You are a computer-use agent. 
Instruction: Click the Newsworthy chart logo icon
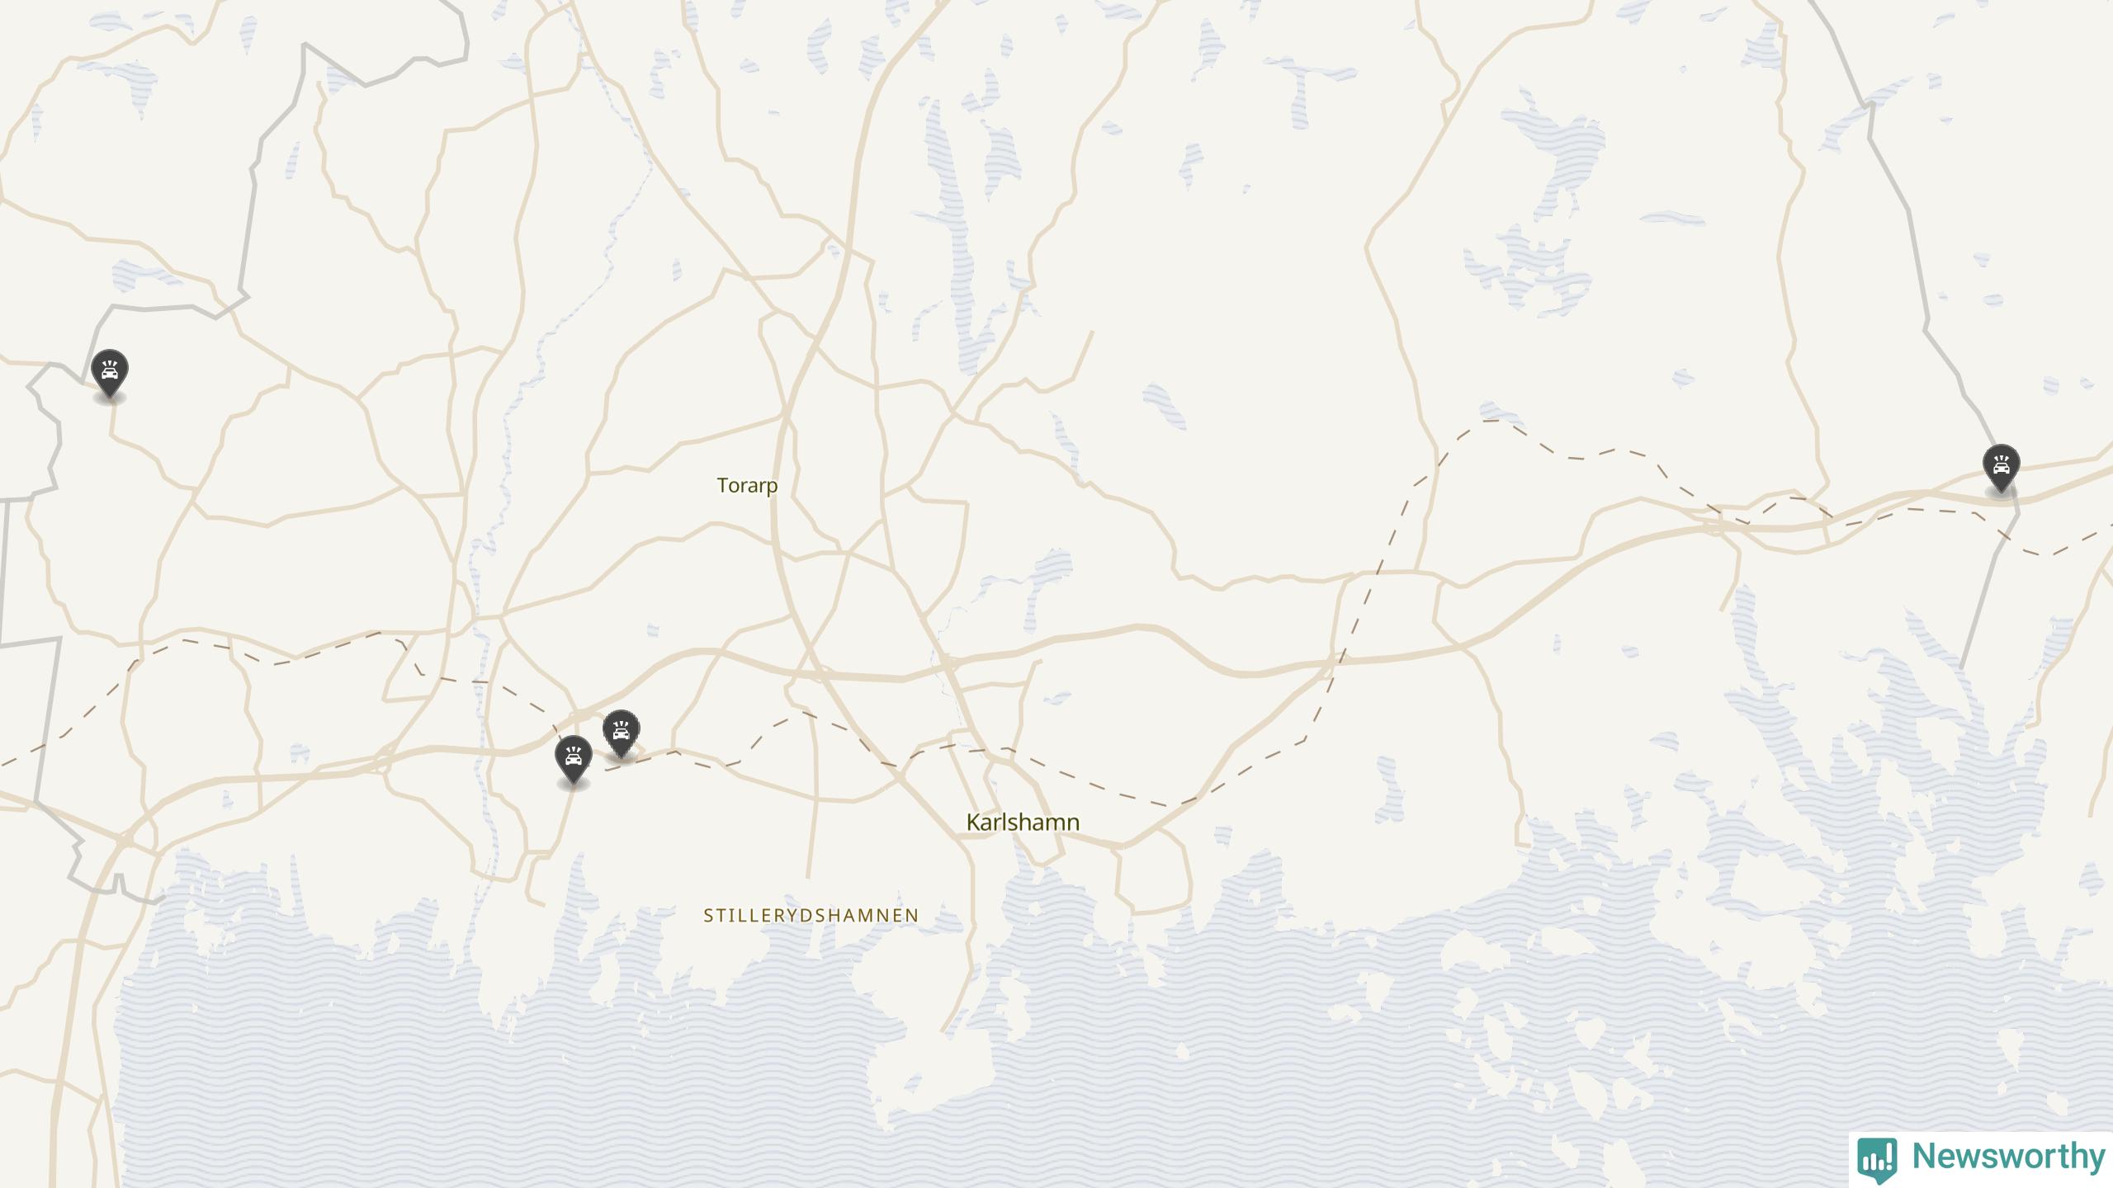click(1877, 1159)
